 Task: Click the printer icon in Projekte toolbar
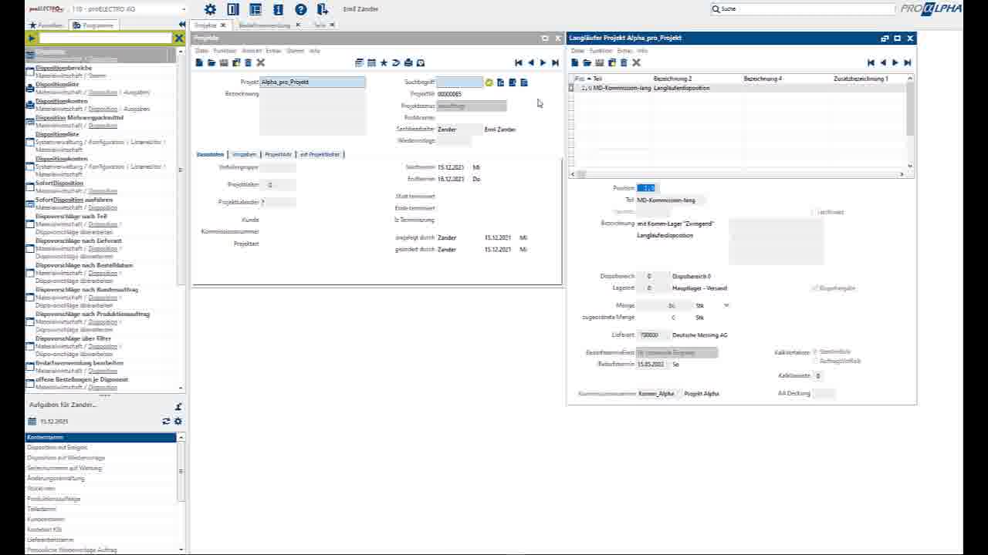click(408, 62)
